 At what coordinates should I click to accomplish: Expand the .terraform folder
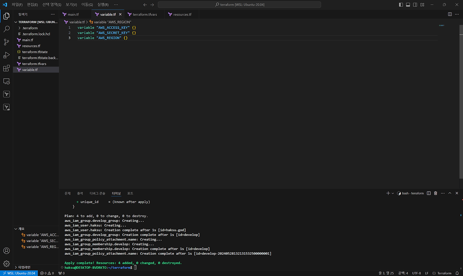click(30, 28)
